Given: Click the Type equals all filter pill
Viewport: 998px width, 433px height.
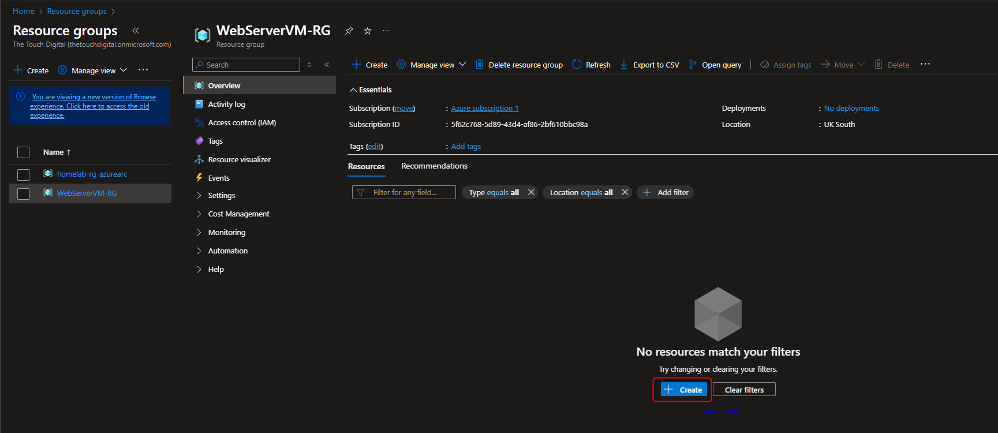Looking at the screenshot, I should [494, 192].
